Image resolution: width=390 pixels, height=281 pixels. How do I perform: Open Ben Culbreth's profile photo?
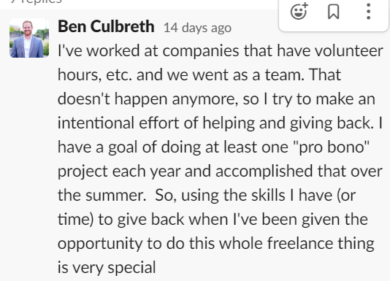29,38
